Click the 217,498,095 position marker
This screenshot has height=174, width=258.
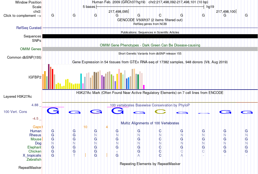coord(118,11)
